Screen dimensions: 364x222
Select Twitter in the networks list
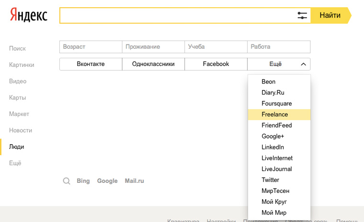[271, 180]
